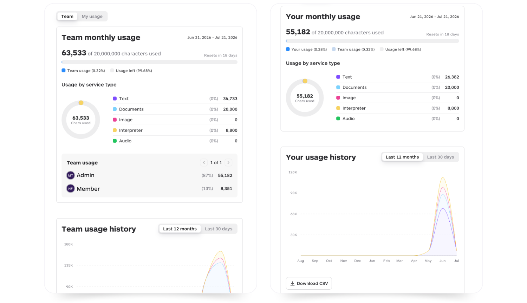This screenshot has height=303, width=527.
Task: Click the green Audio legend icon in Team usage
Action: pos(115,141)
